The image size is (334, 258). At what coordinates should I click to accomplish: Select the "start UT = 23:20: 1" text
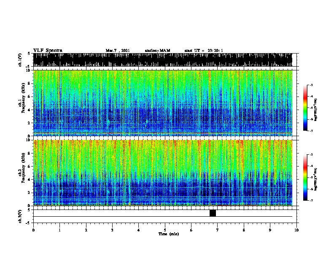(x=204, y=51)
